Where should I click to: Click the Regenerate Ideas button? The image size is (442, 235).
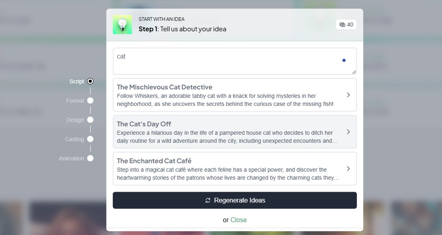235,201
